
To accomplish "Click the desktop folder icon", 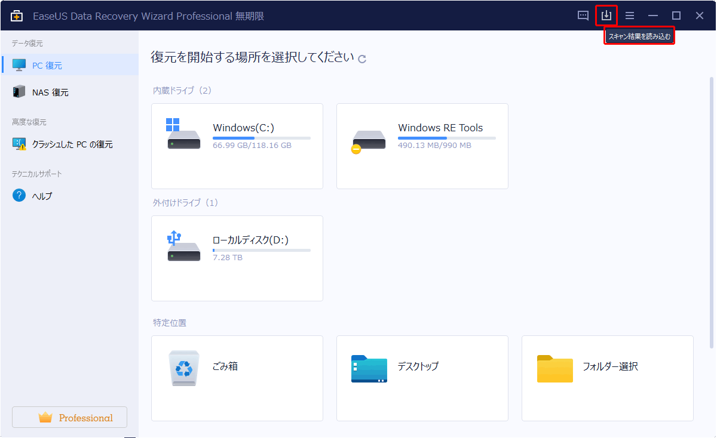I will tap(369, 369).
